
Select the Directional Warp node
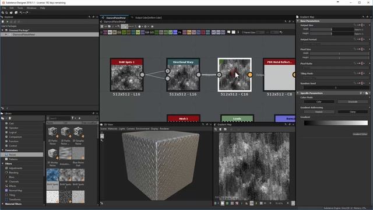(183, 75)
